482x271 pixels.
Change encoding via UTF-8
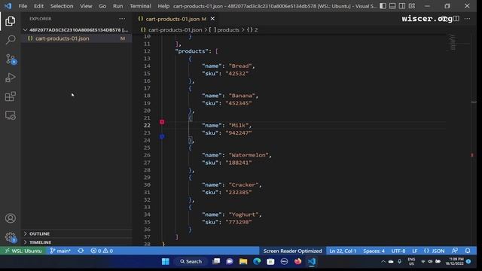398,251
